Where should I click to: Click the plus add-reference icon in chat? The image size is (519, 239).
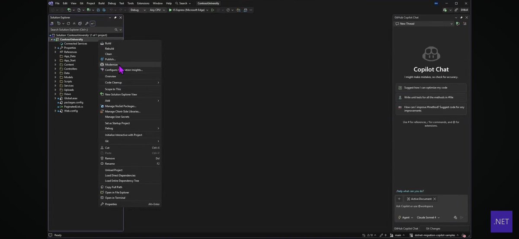399,199
